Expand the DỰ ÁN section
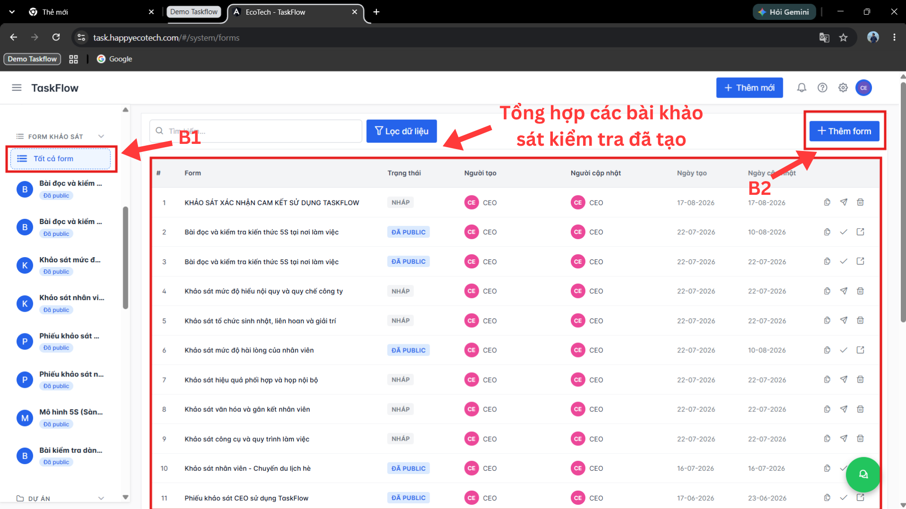Image resolution: width=906 pixels, height=509 pixels. click(x=101, y=498)
